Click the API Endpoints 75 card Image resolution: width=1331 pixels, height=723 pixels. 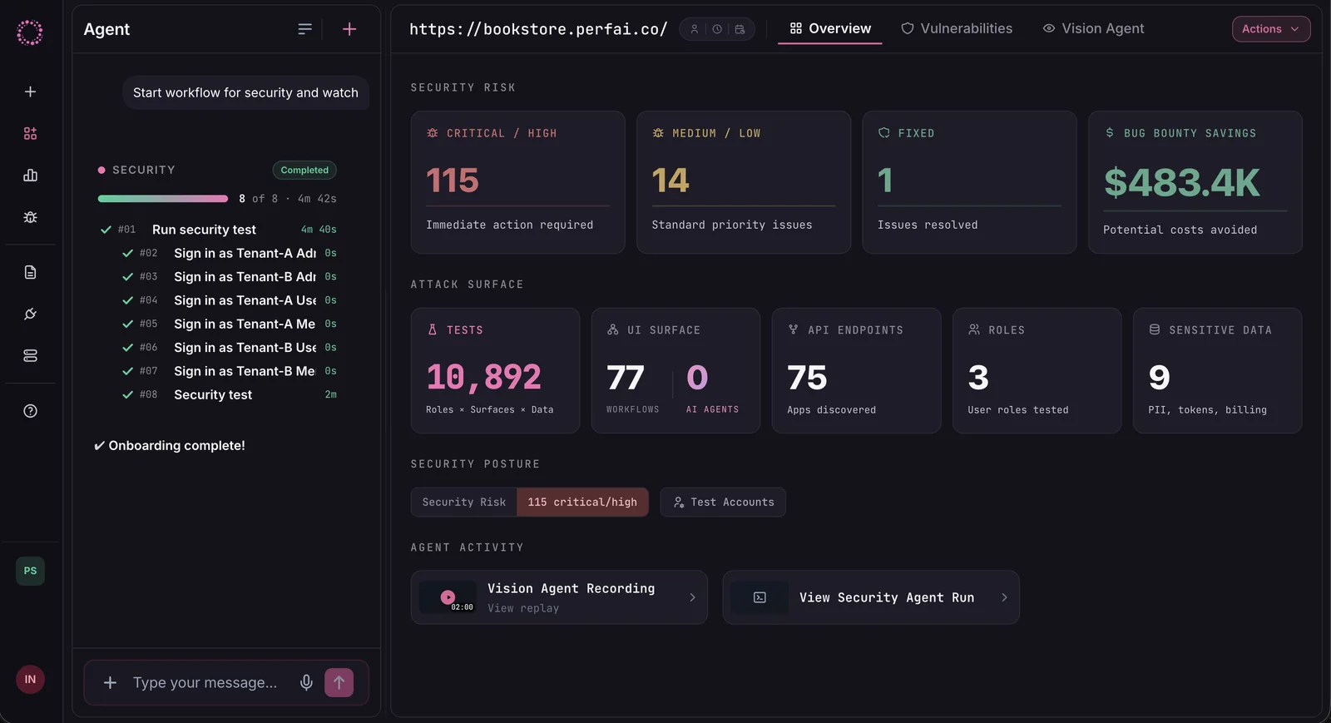856,370
